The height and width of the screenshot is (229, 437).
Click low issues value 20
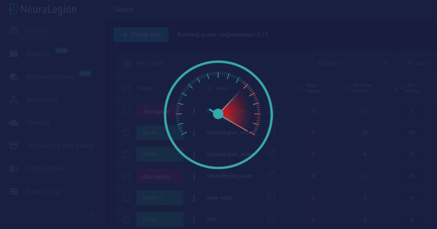pos(411,133)
